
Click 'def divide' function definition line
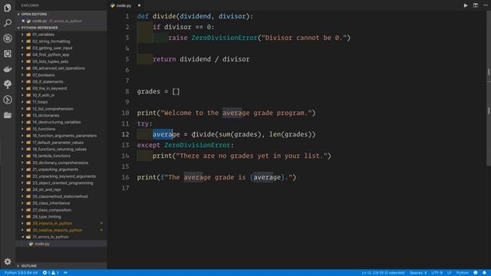click(195, 16)
